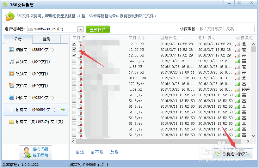The width and height of the screenshot is (259, 168).
Task: Select 图像文件 (3885个文件) category
Action: point(35,50)
